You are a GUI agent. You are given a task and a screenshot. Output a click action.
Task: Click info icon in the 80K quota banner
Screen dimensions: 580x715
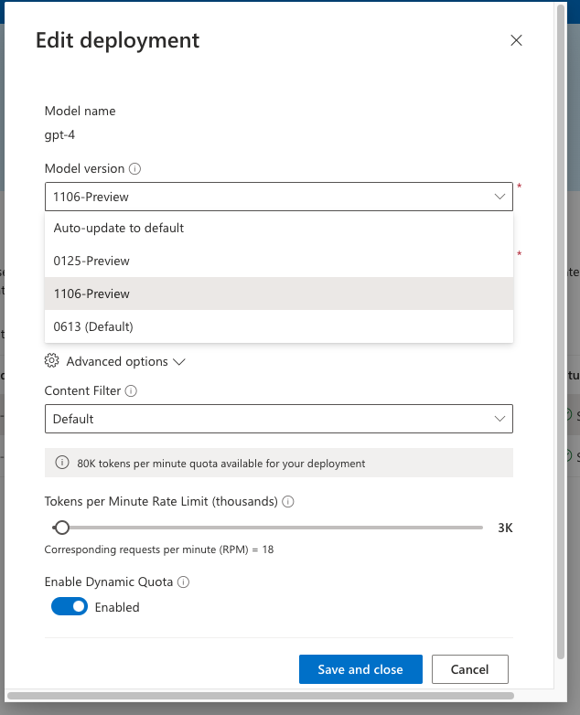tap(62, 463)
